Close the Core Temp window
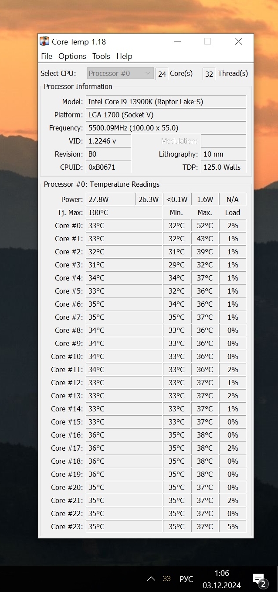 click(x=238, y=41)
